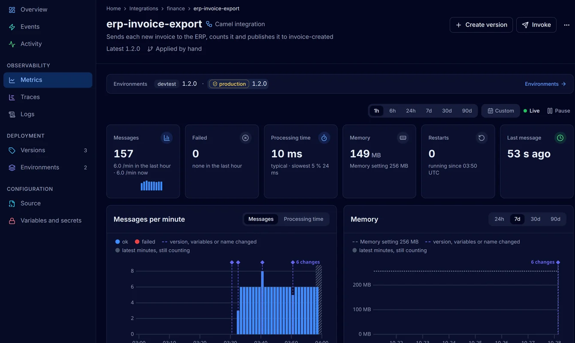Viewport: 575px width, 343px height.
Task: Click the Events lightning bolt icon
Action: 12,27
